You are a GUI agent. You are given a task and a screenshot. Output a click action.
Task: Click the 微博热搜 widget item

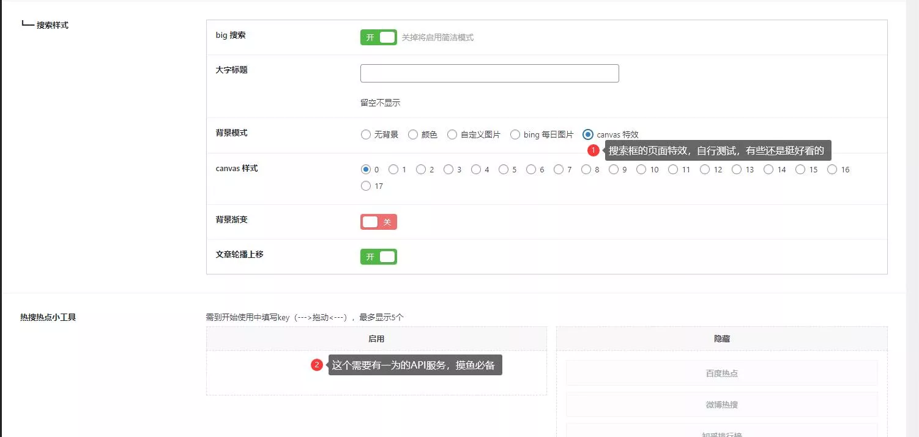pyautogui.click(x=721, y=405)
